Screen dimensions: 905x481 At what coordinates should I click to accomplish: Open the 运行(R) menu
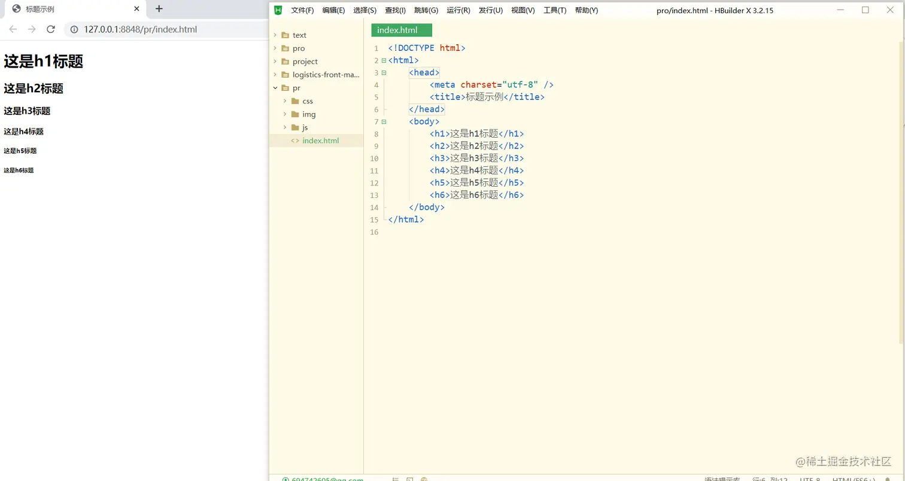(458, 10)
